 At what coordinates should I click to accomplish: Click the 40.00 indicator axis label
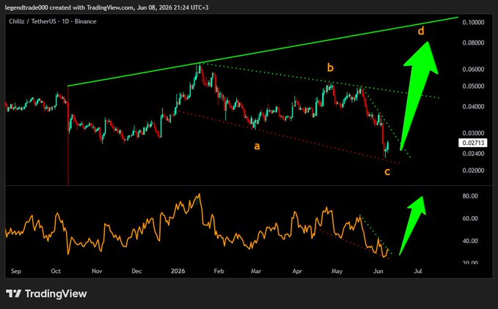tap(470, 241)
